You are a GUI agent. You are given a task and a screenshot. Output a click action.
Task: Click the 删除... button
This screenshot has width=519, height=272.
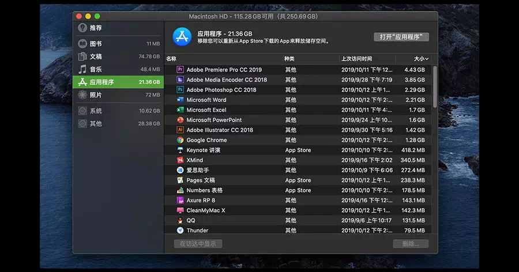(x=411, y=244)
